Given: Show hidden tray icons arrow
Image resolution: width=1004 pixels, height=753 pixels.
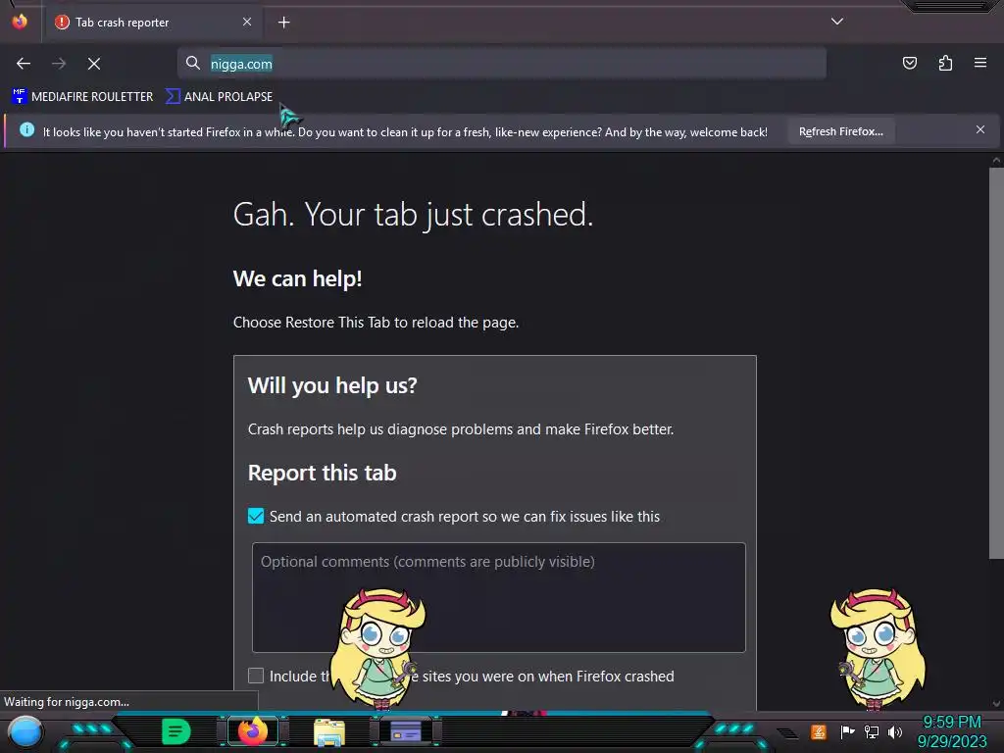Looking at the screenshot, I should tap(789, 733).
